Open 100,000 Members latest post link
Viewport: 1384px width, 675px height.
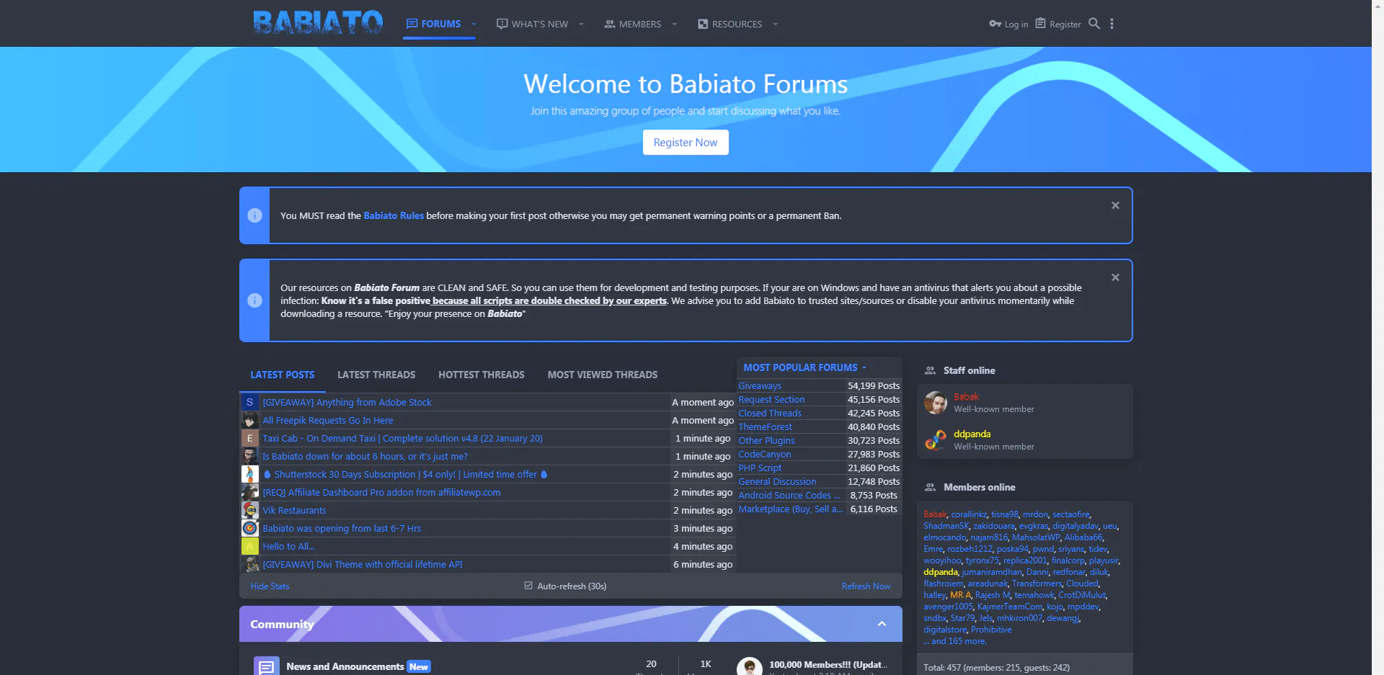tap(828, 664)
